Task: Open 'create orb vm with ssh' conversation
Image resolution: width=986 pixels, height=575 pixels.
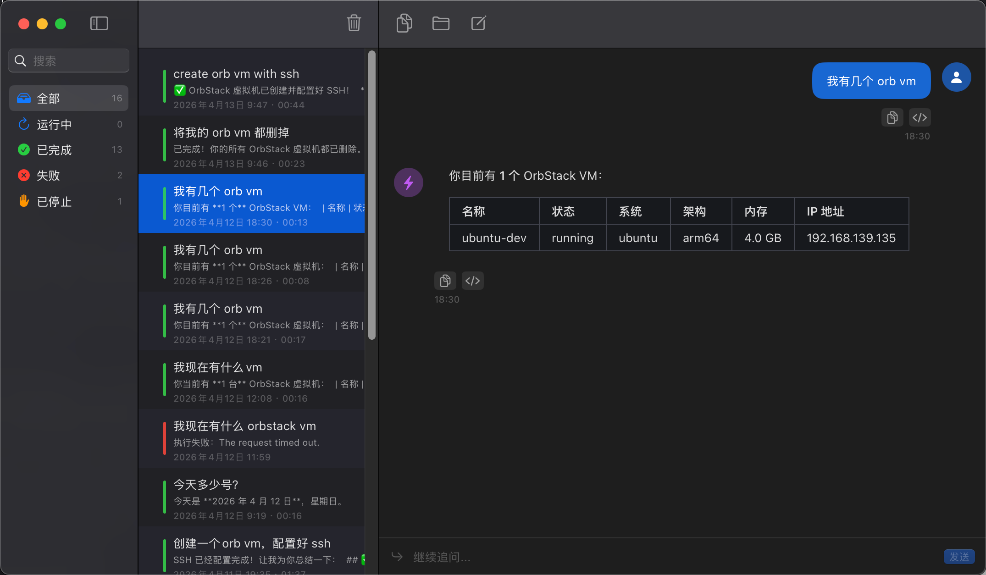Action: click(252, 86)
